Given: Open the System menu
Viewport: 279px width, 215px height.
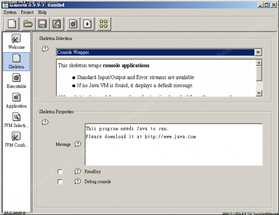Looking at the screenshot, I should click(x=10, y=12).
